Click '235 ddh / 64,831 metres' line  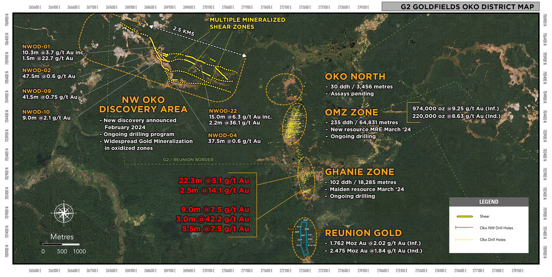click(362, 122)
